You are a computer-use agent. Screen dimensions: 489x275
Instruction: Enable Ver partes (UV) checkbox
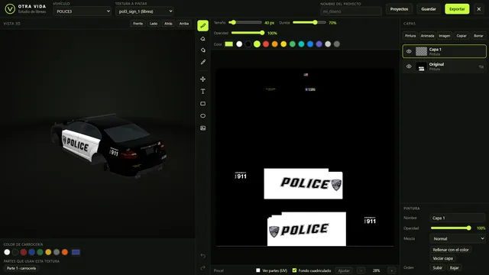(x=258, y=270)
